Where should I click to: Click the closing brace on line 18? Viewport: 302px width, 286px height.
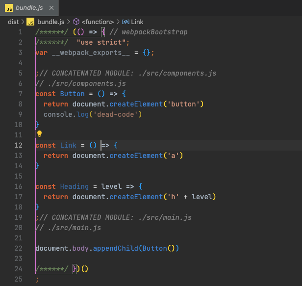pyautogui.click(x=38, y=207)
